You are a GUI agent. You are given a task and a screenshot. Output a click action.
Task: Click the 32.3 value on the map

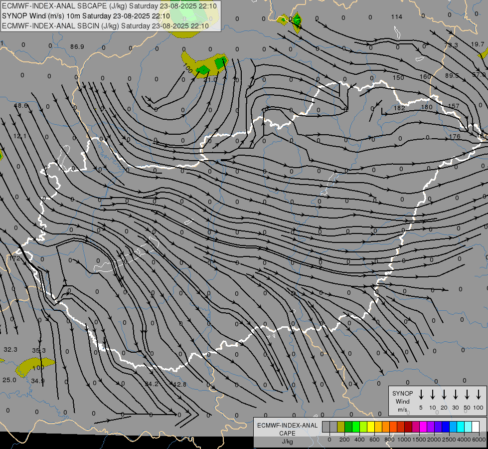10,350
